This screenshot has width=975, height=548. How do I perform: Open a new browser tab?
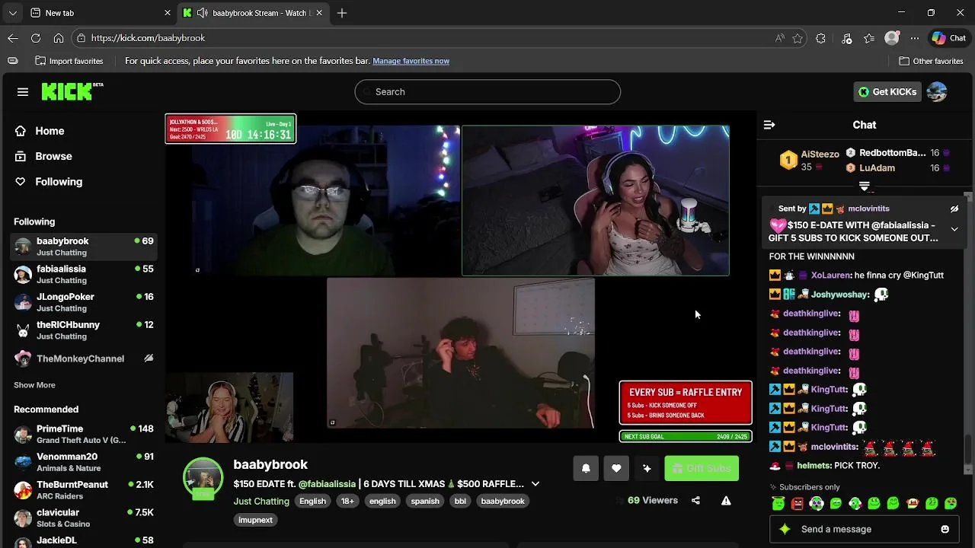(x=342, y=13)
